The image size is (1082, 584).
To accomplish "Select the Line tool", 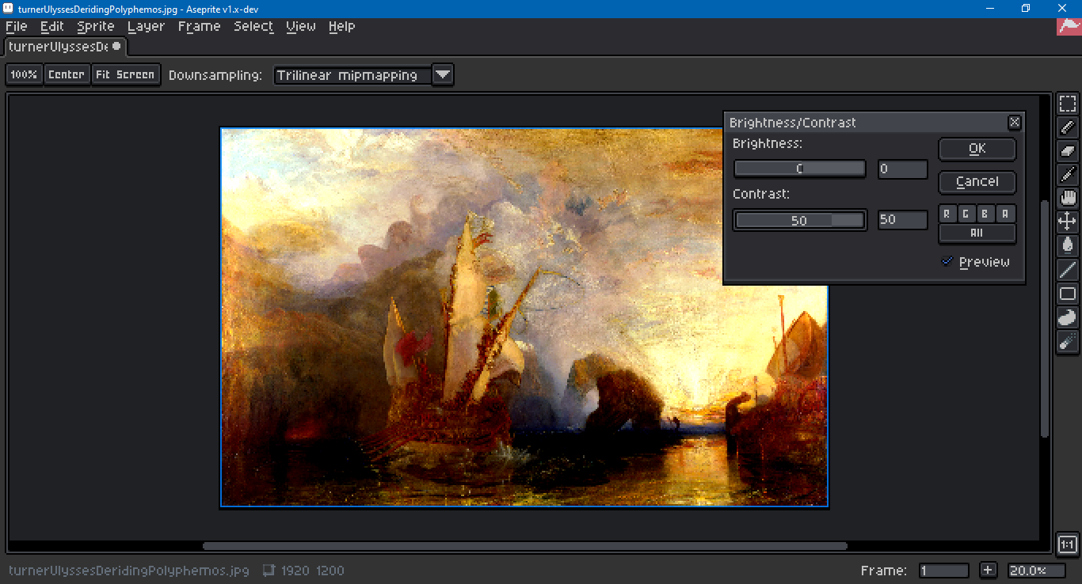I will pos(1068,270).
